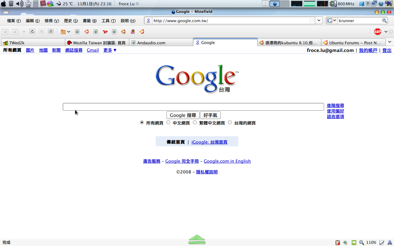Bookmark this page with the star icon

point(312,21)
